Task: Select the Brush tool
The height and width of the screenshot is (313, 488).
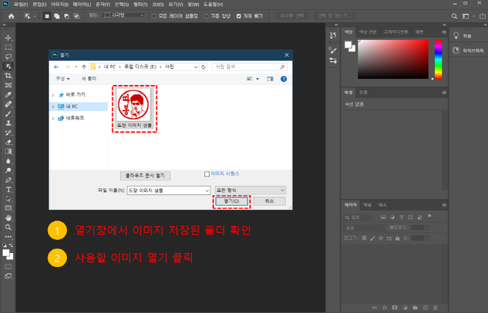Action: (8, 114)
